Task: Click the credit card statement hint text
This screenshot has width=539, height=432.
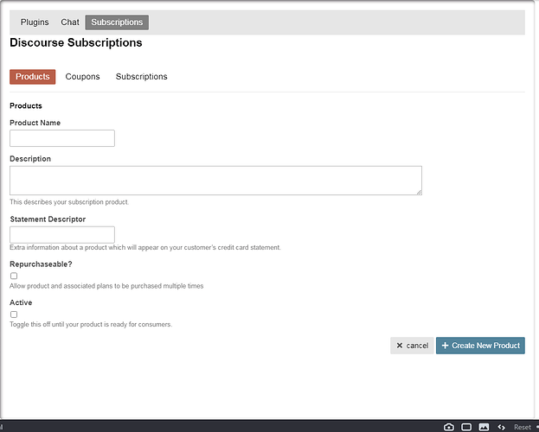Action: (x=145, y=247)
